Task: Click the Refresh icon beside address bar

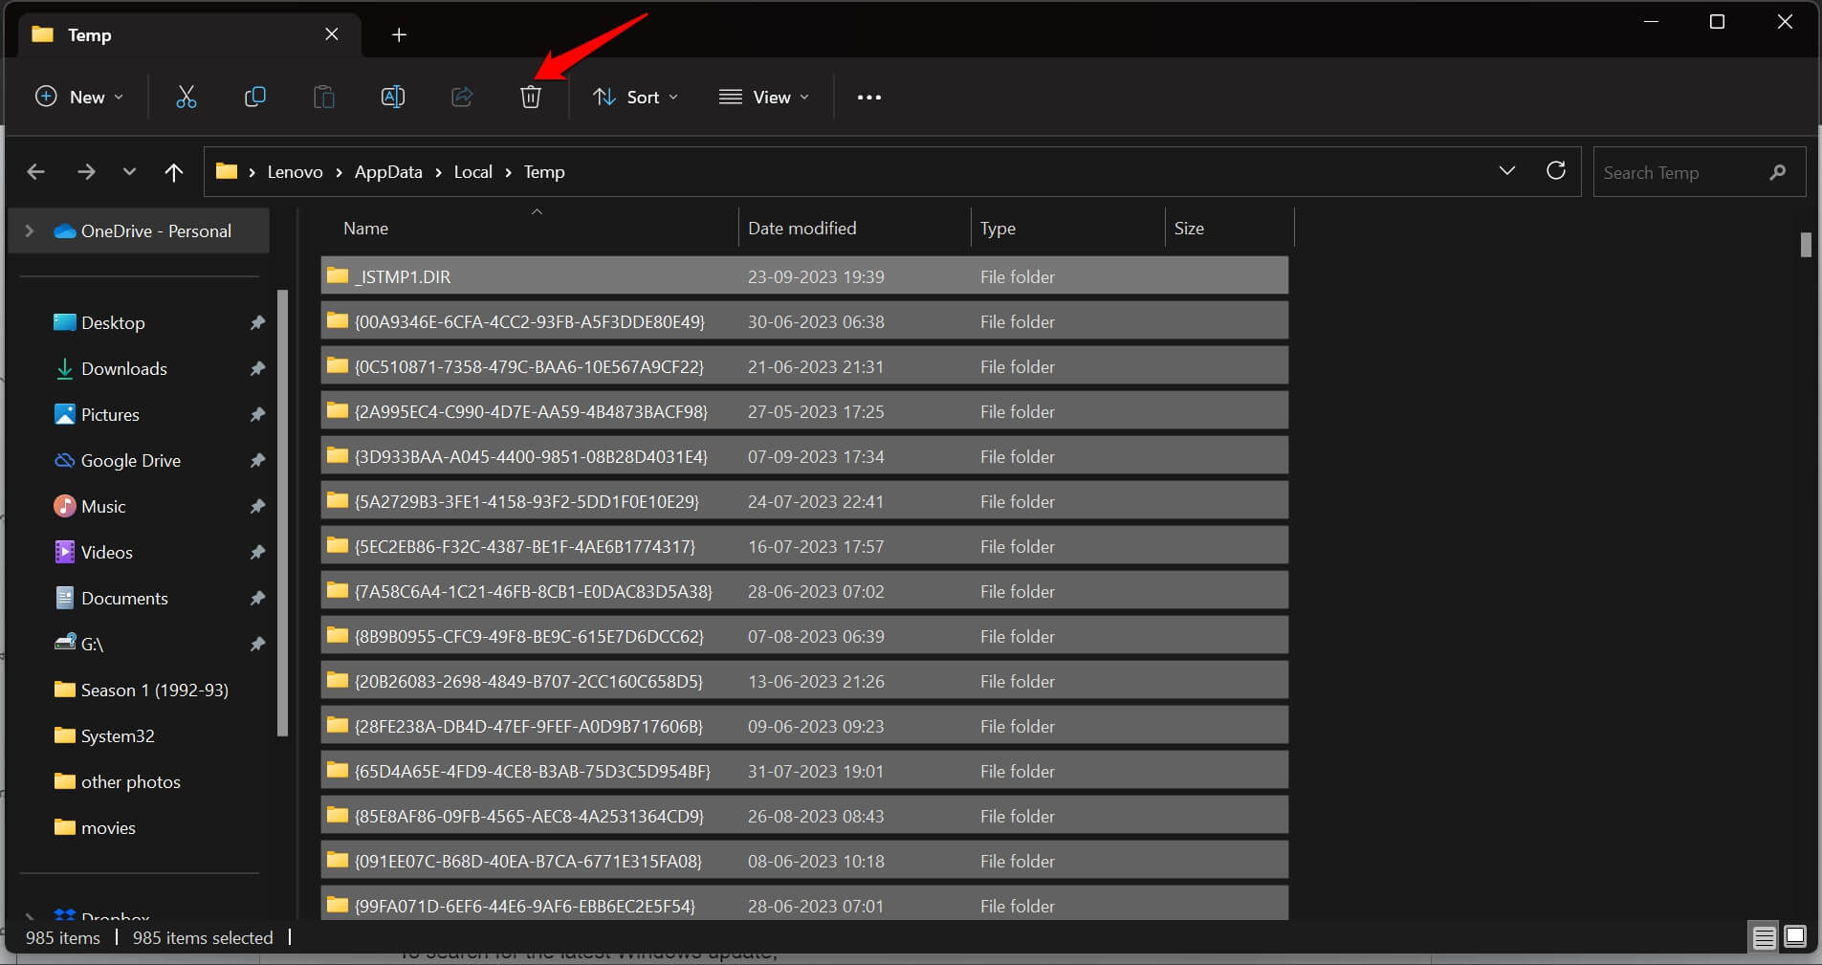Action: 1556,171
